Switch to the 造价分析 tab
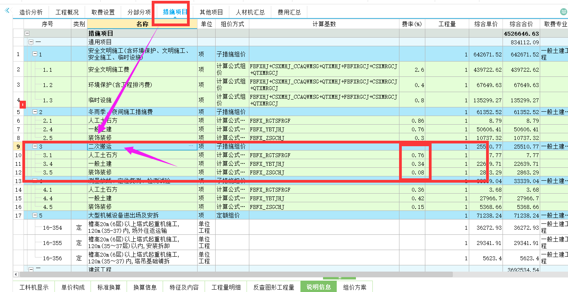 coord(31,12)
